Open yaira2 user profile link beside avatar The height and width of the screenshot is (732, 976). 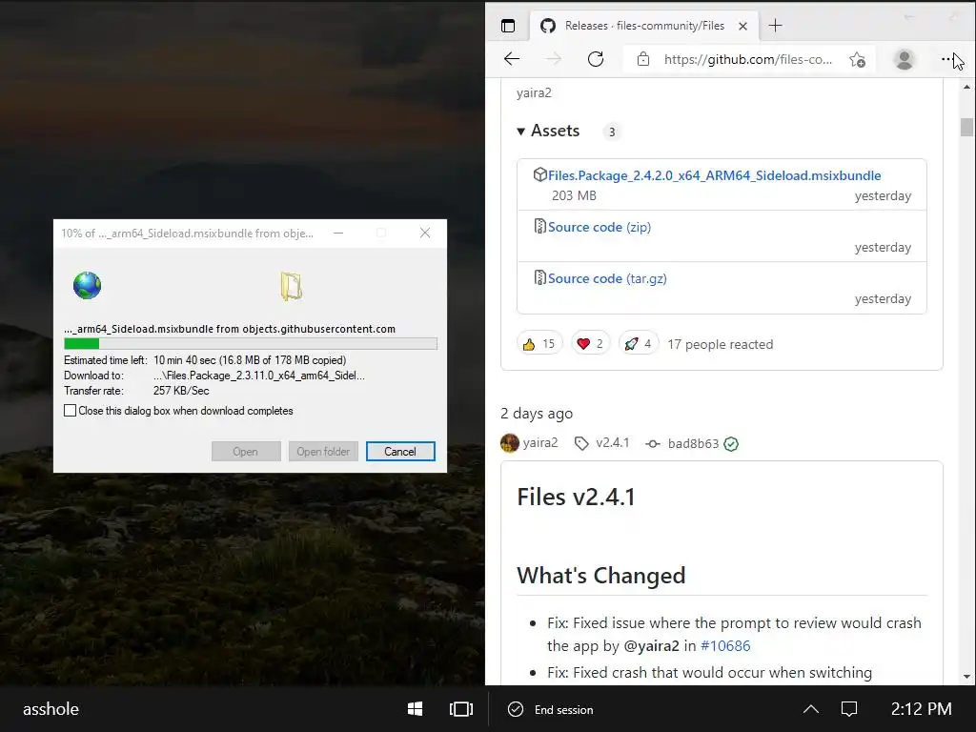(x=539, y=443)
